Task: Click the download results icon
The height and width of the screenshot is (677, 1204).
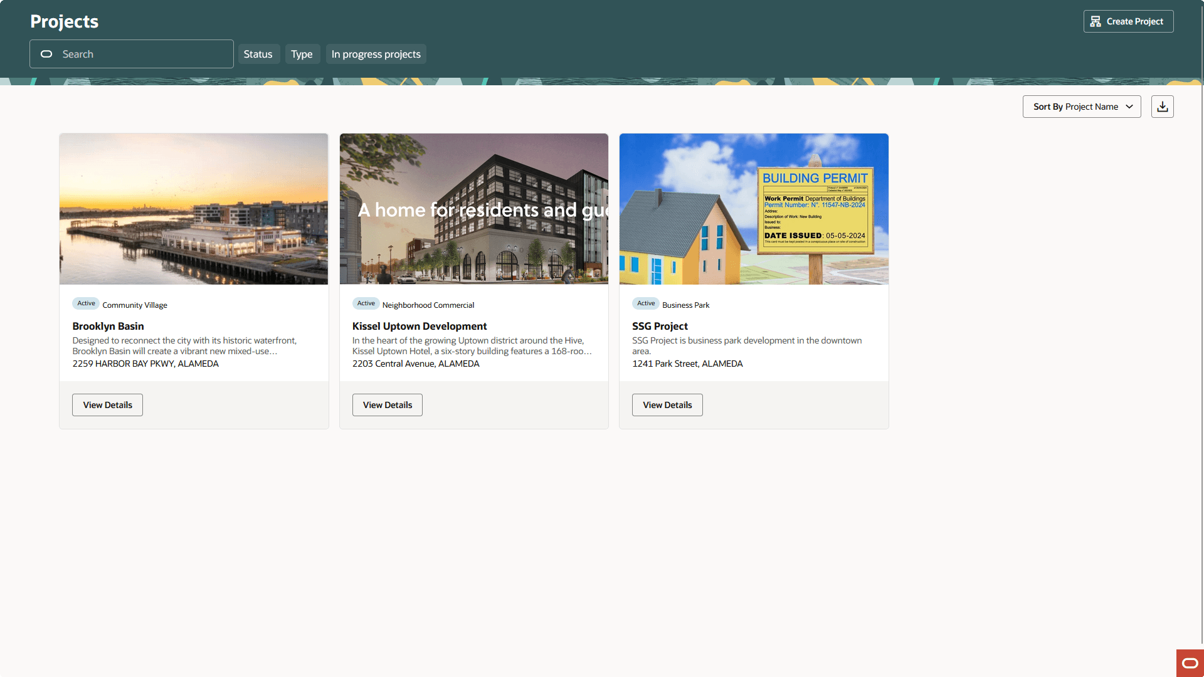Action: click(1162, 106)
